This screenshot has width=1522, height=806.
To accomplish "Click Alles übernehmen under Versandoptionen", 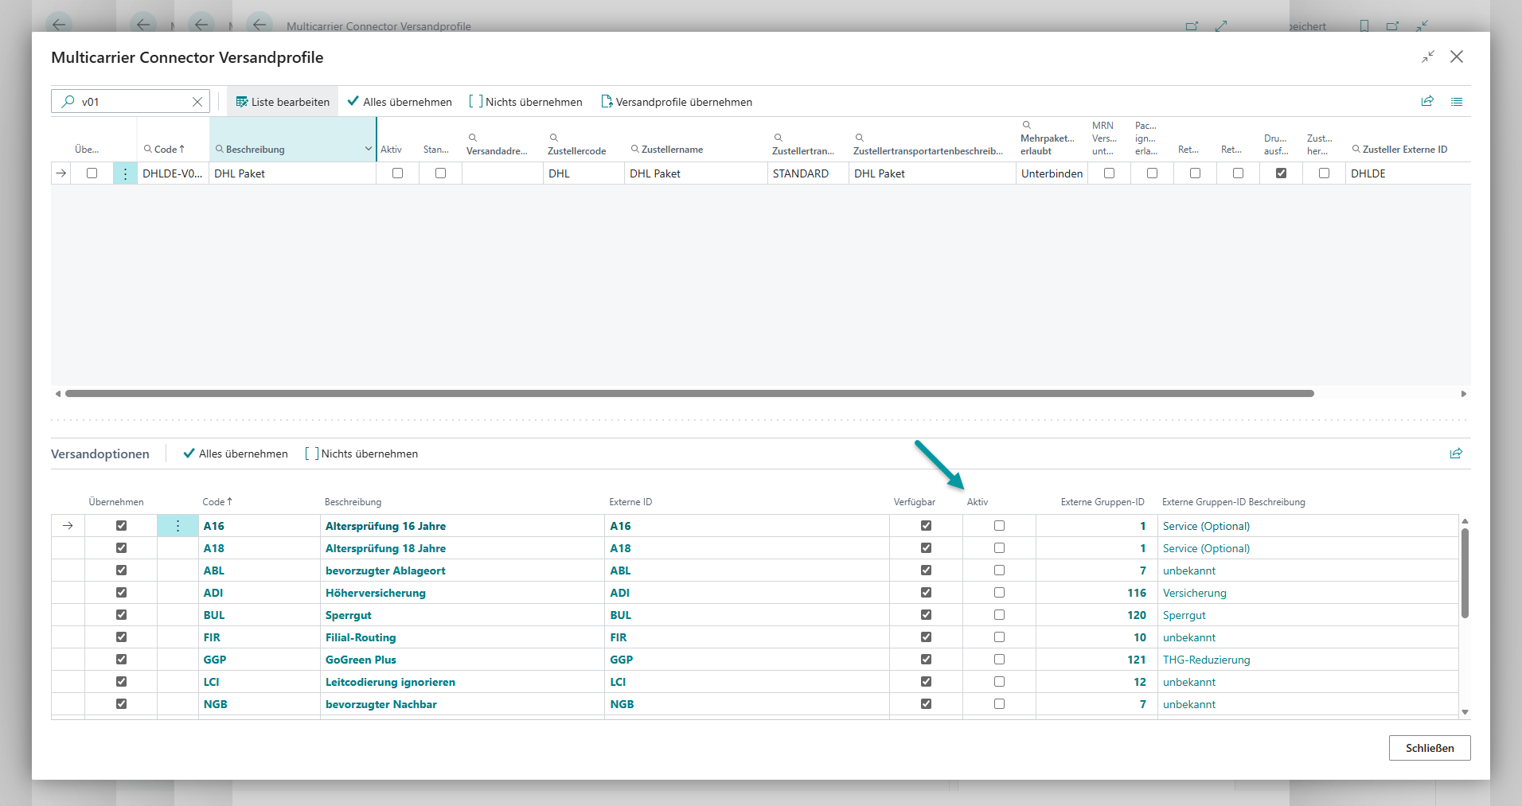I will pos(236,454).
